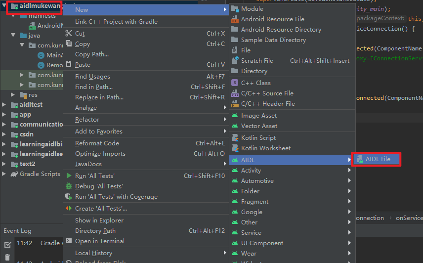Open the Refactor submenu

(x=146, y=120)
